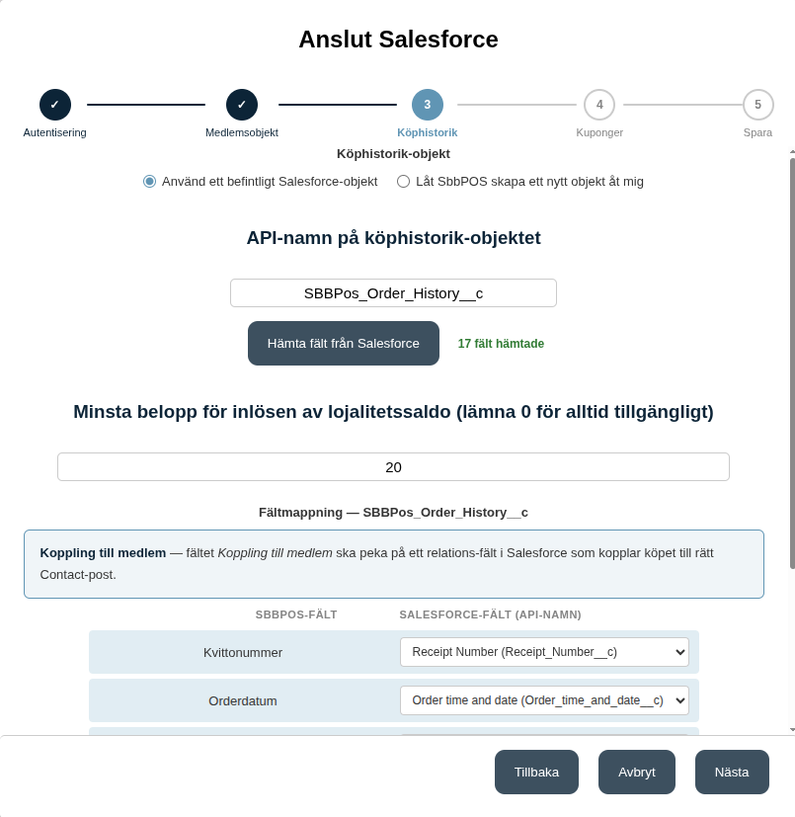This screenshot has height=817, width=795.
Task: Select 'Använd ett befintligt Salesforce-objekt' radio
Action: click(149, 182)
